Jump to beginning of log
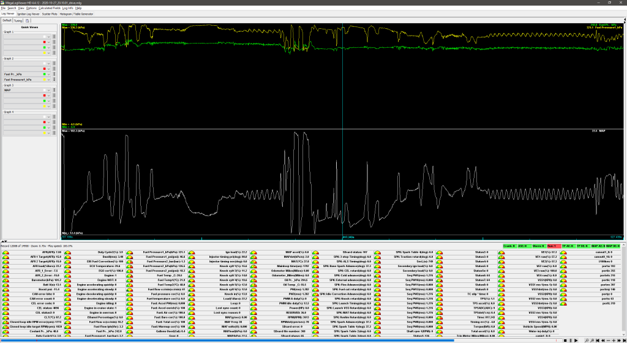The image size is (627, 343). coord(598,341)
